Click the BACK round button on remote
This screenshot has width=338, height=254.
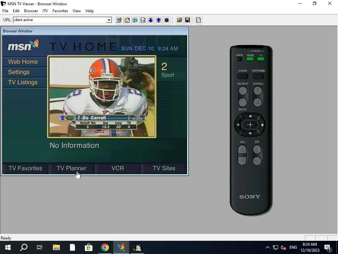(x=243, y=103)
